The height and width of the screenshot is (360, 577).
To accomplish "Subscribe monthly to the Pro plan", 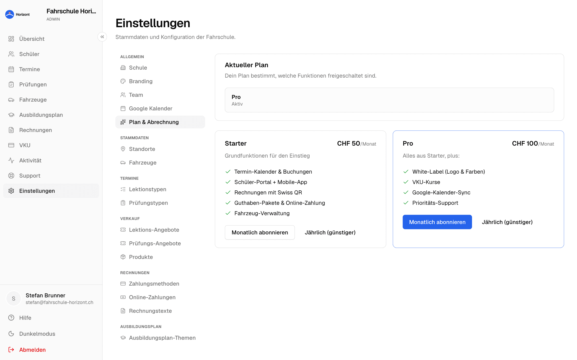I will point(437,222).
